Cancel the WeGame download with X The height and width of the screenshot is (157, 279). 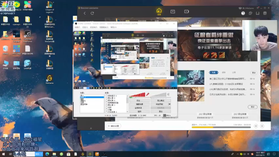[x=262, y=126]
